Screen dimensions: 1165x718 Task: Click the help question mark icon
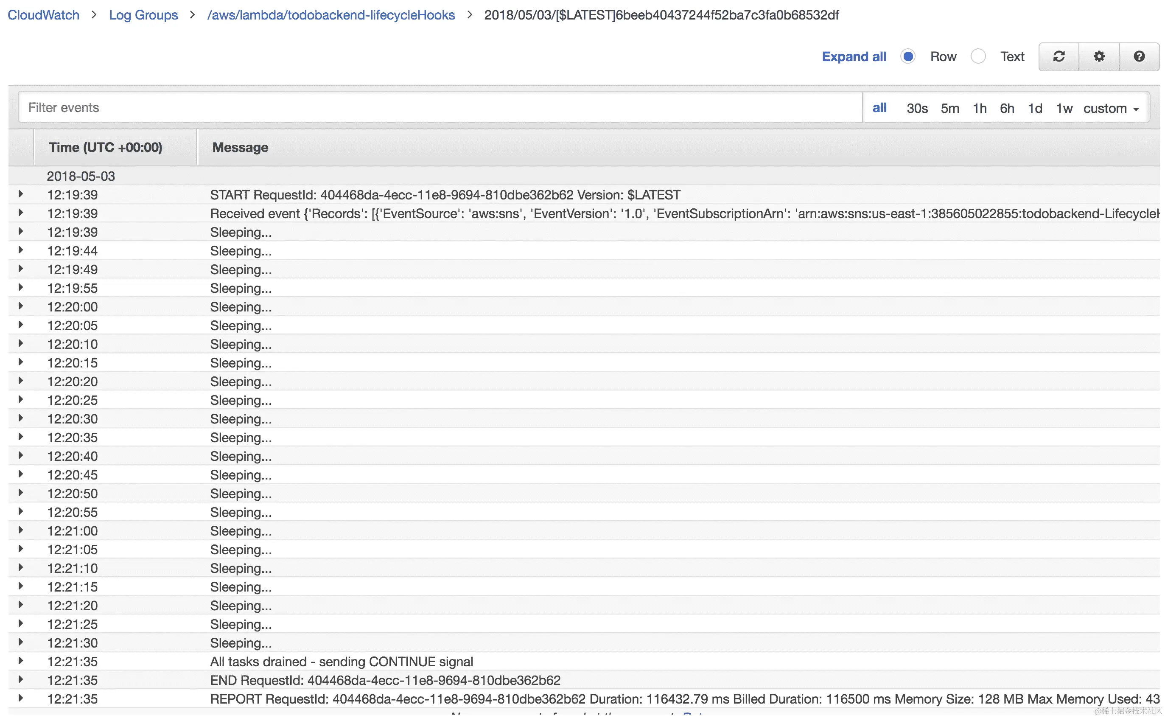[x=1139, y=56]
